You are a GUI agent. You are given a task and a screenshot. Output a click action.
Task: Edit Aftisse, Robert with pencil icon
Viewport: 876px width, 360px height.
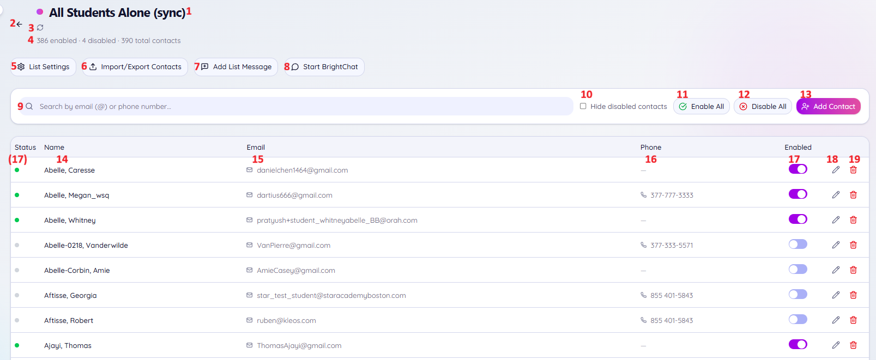click(x=836, y=320)
